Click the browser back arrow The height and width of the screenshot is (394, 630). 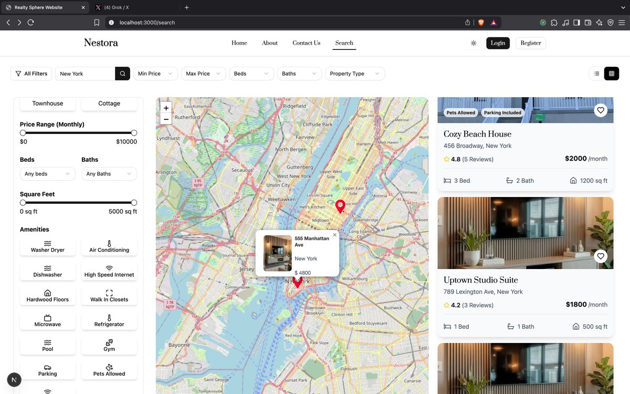point(8,23)
